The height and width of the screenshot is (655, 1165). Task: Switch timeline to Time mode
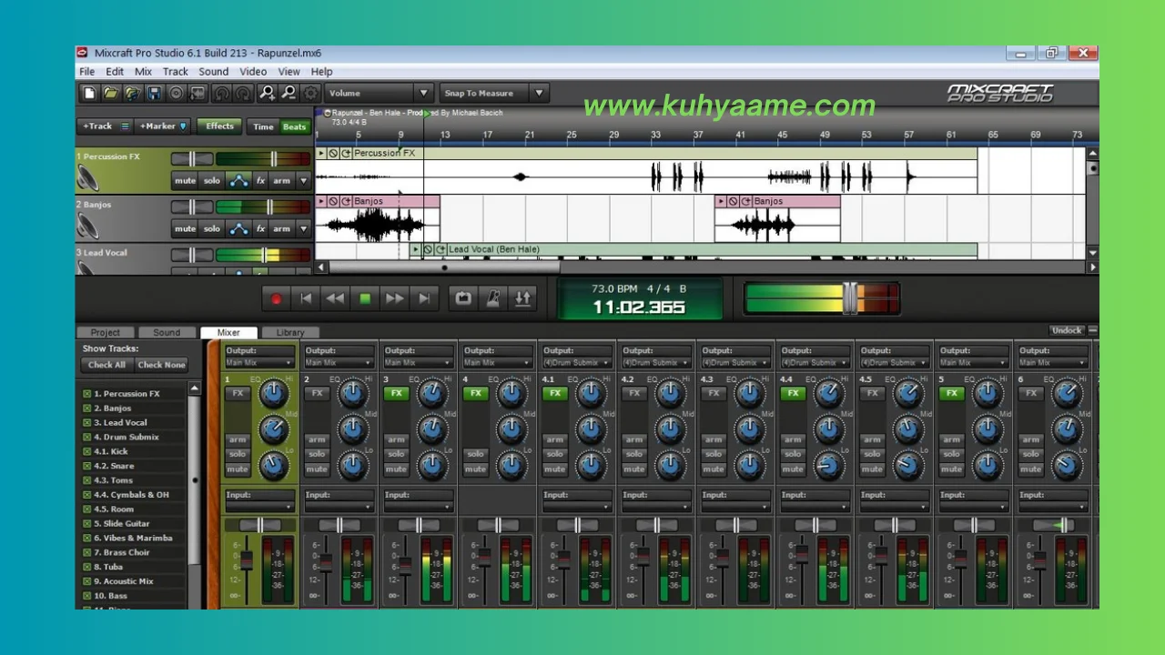(x=263, y=126)
